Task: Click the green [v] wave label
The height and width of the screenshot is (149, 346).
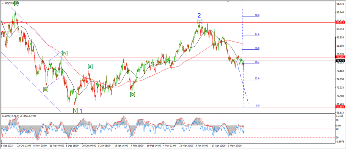Action: click(75, 110)
